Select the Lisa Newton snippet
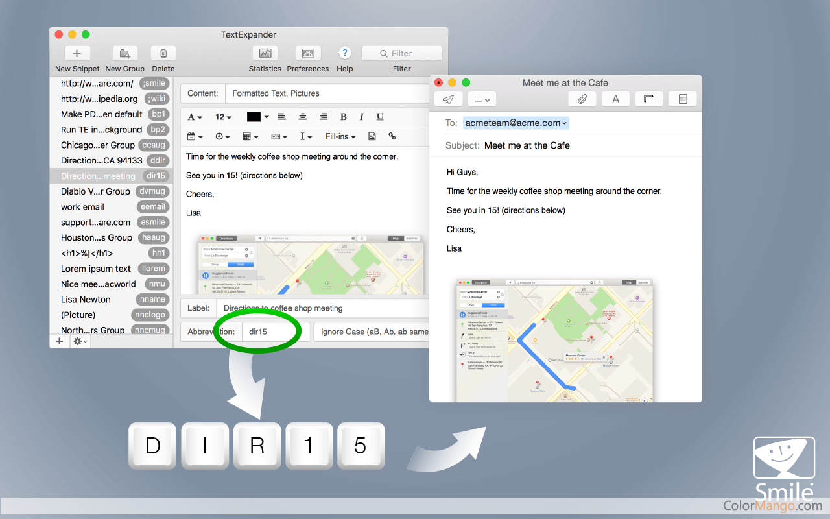 point(111,300)
